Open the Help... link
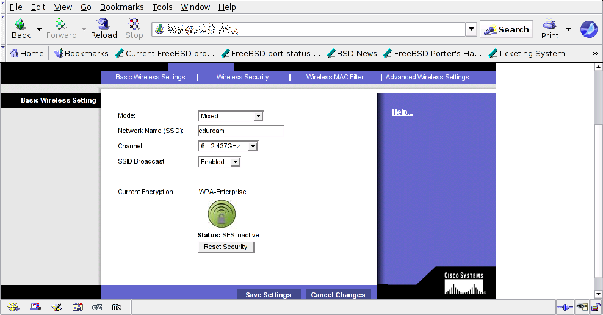 click(x=402, y=112)
